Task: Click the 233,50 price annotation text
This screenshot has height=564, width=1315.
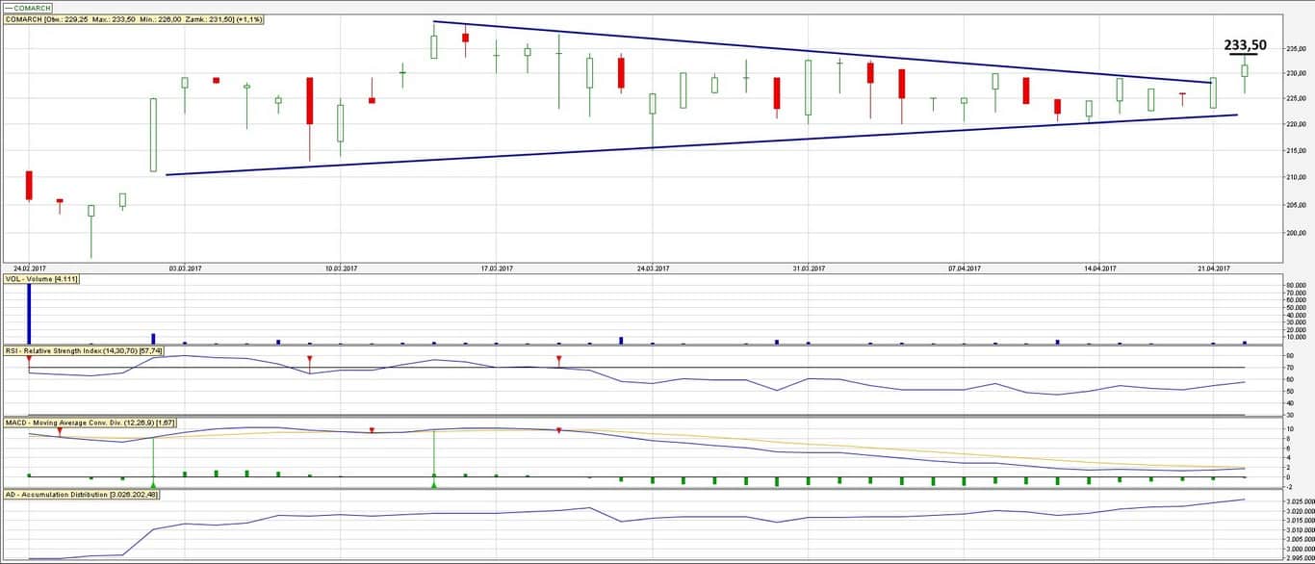Action: [x=1245, y=45]
